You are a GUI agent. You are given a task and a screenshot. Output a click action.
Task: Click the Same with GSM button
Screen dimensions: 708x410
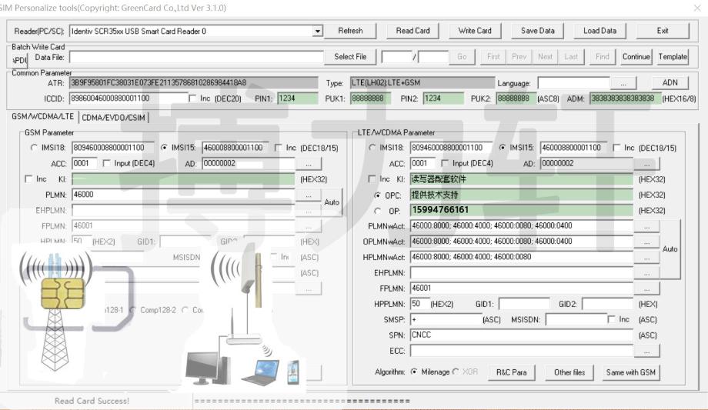tap(631, 372)
